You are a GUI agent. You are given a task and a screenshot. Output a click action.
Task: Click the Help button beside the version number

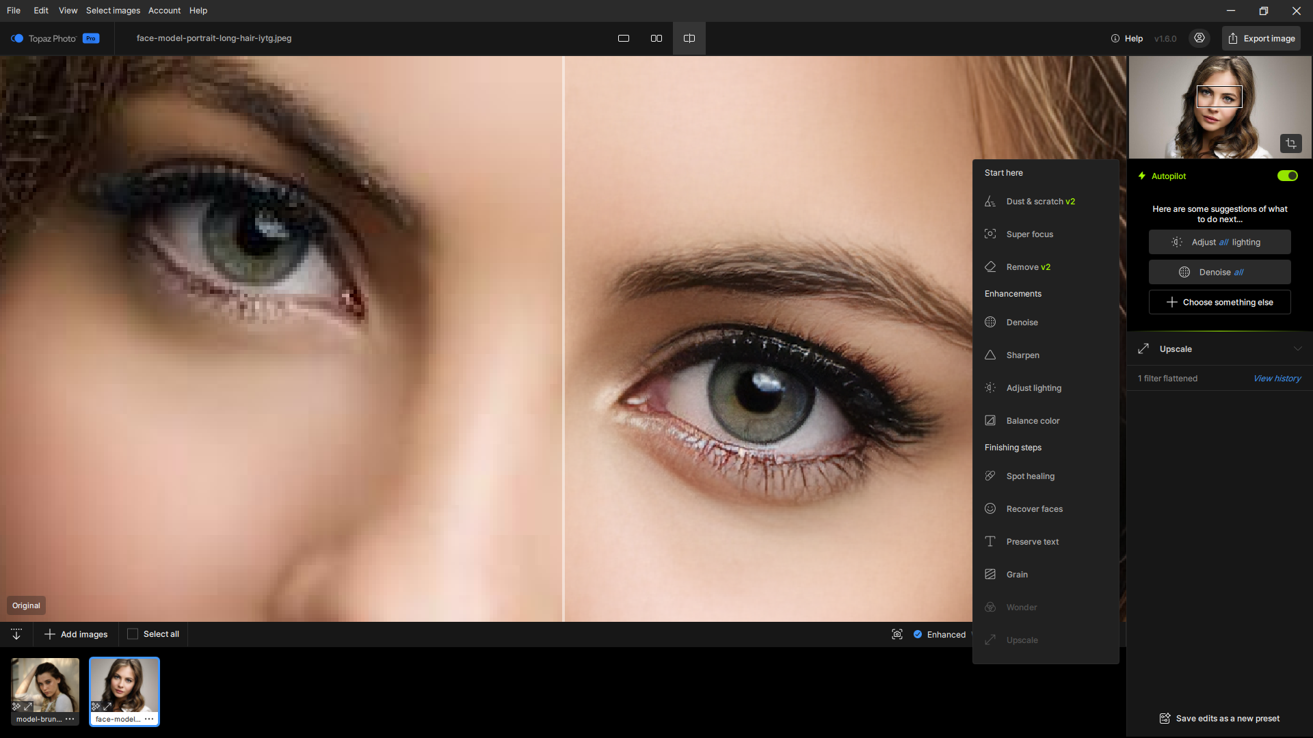click(1127, 38)
